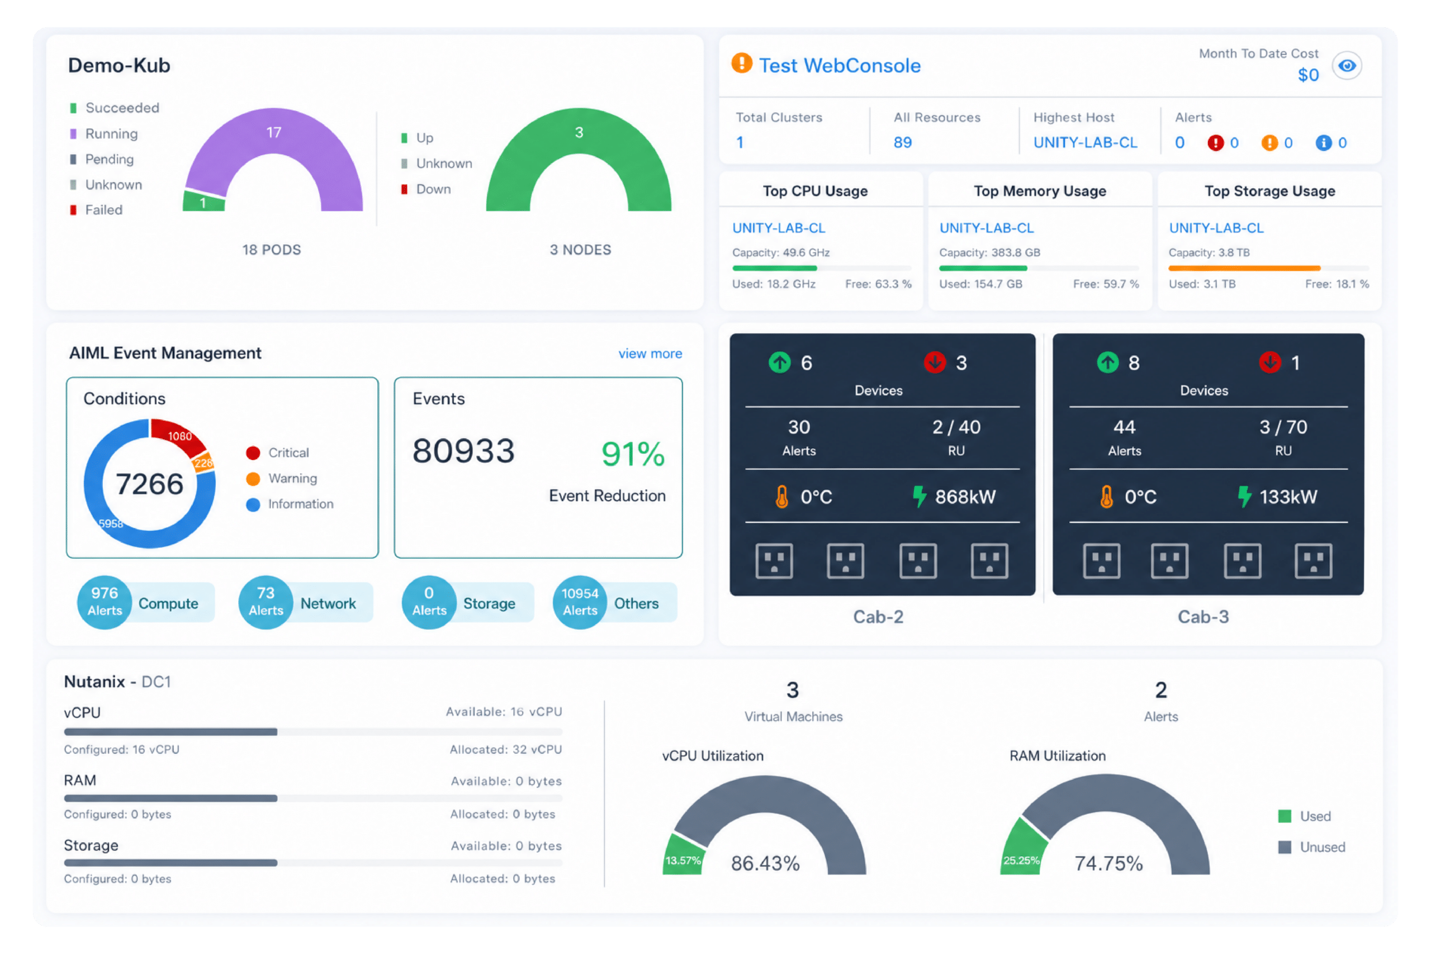Click the blue information alert icon in Alerts

1323,143
